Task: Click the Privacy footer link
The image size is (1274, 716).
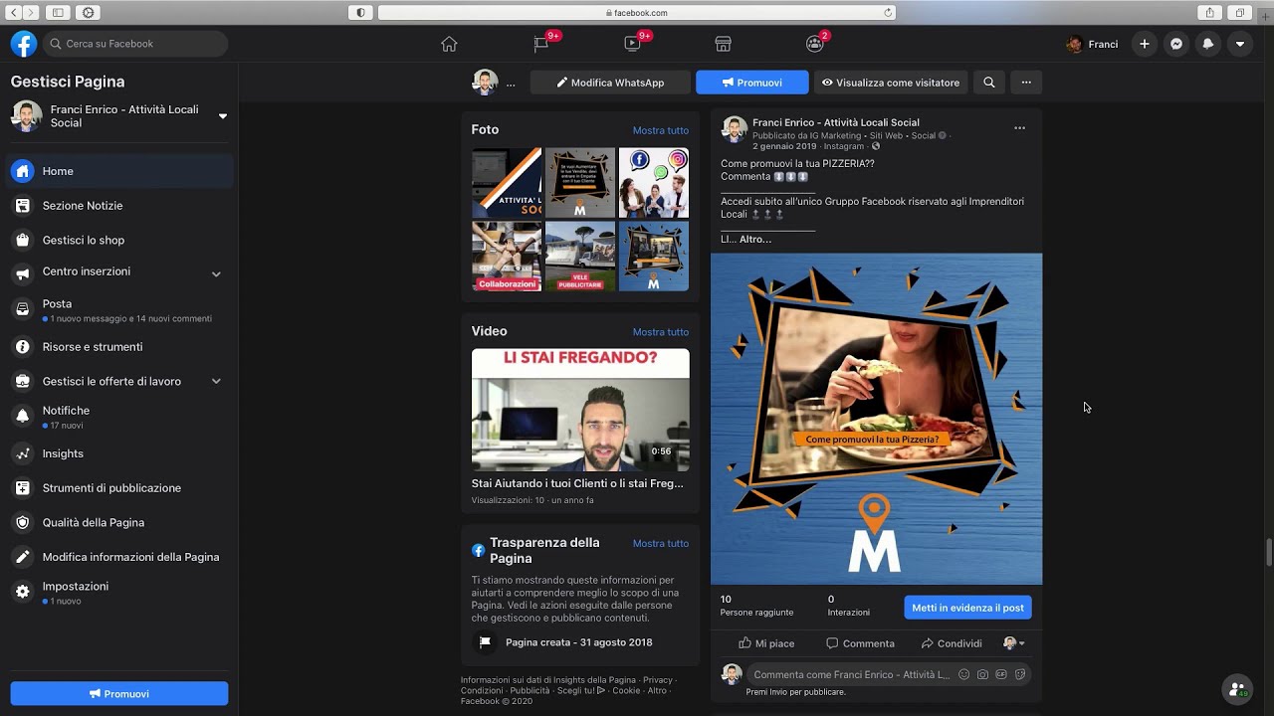Action: 657,680
